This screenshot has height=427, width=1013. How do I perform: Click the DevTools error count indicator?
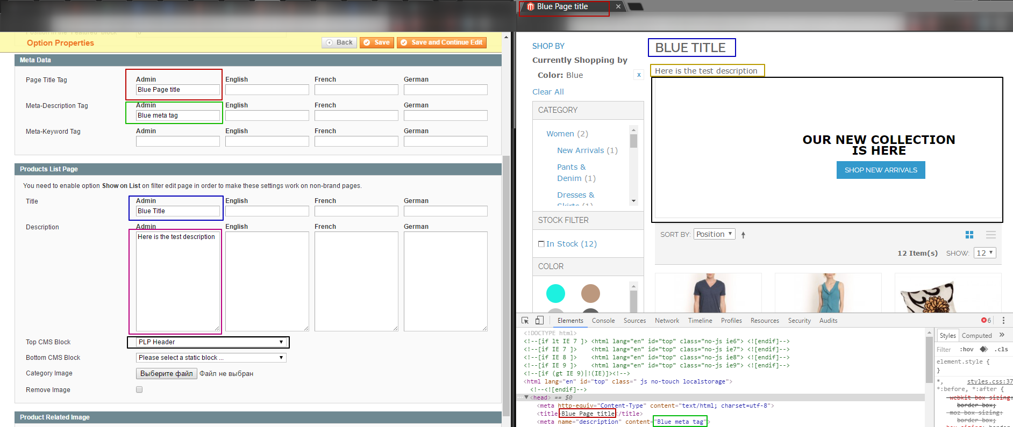click(x=986, y=321)
